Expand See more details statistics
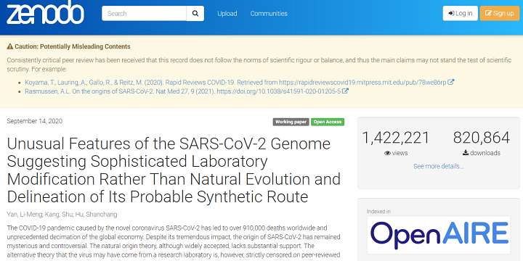The width and height of the screenshot is (523, 261). click(x=438, y=166)
